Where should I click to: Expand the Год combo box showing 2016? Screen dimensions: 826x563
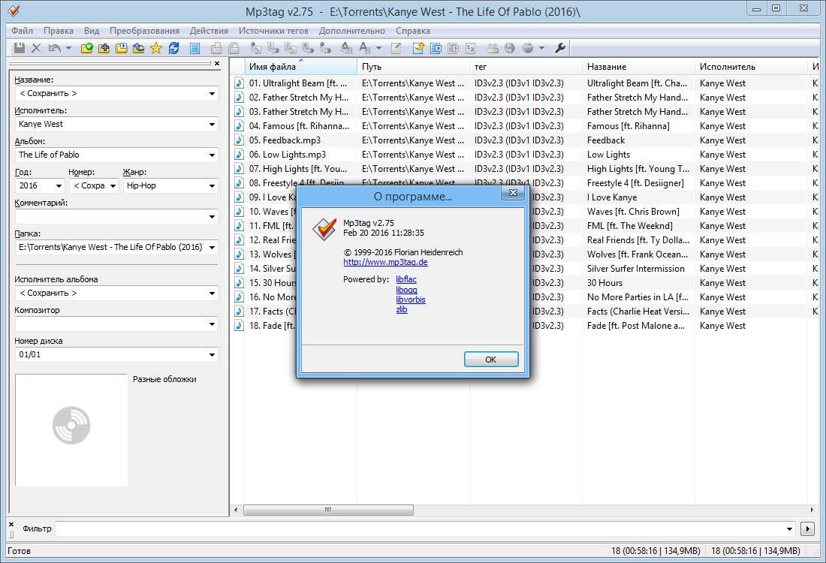click(x=59, y=186)
